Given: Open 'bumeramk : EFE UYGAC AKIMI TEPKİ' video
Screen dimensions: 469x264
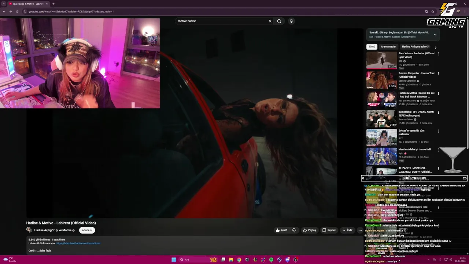Looking at the screenshot, I should 416,113.
